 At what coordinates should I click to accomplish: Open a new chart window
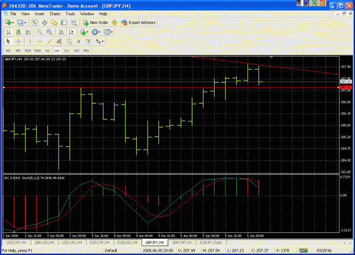(8, 23)
